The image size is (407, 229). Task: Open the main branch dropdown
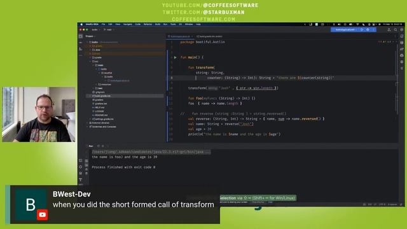point(109,30)
